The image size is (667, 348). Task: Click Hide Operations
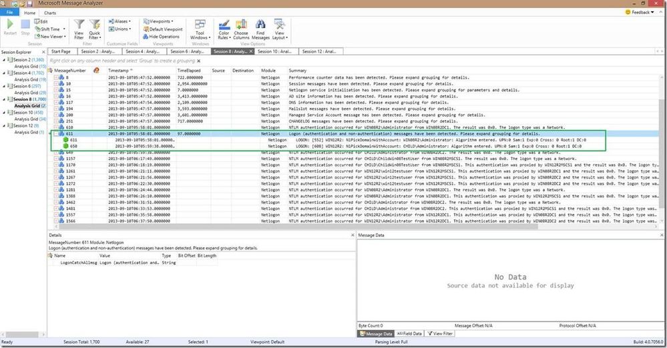click(x=161, y=37)
